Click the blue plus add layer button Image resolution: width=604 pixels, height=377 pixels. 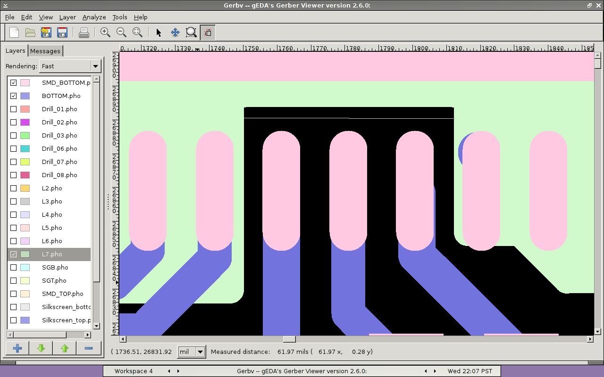[x=17, y=348]
